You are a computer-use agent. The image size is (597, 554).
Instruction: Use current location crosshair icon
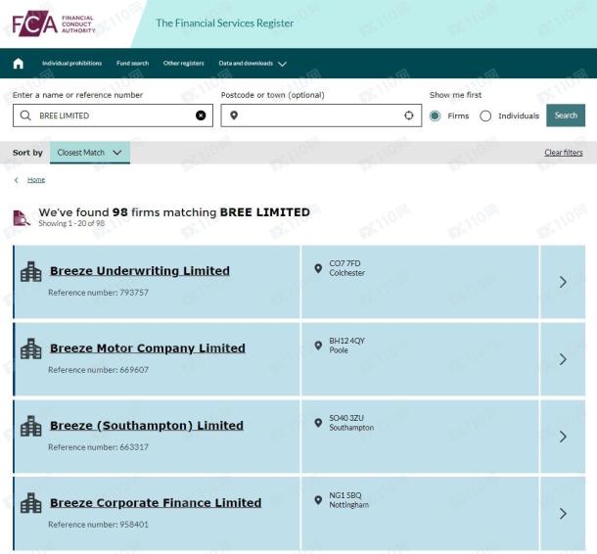[408, 115]
